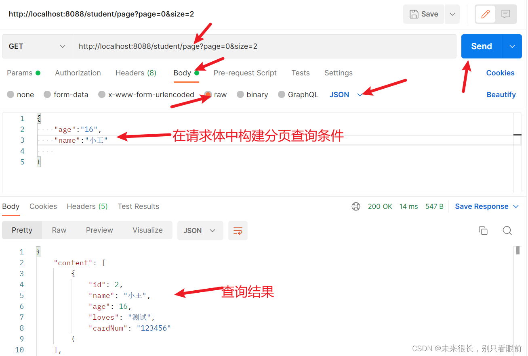Toggle the wrap lines icon in response
The image size is (528, 356).
pos(238,230)
